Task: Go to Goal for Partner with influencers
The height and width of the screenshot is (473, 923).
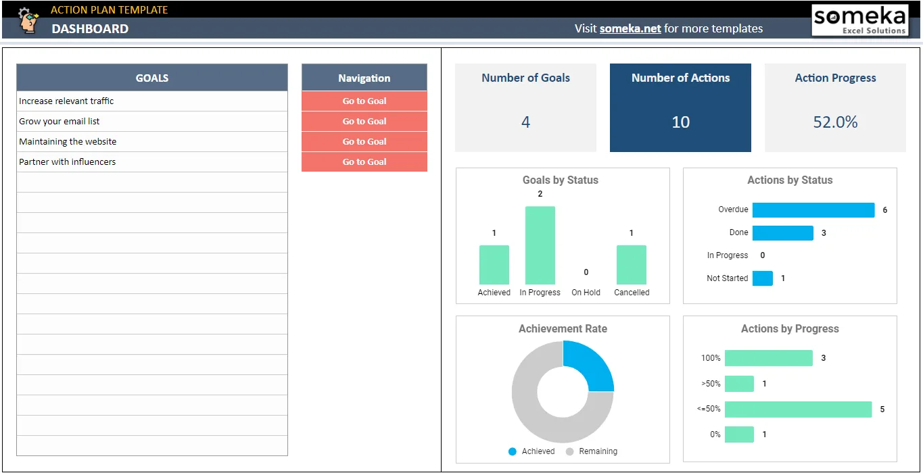Action: pyautogui.click(x=364, y=162)
